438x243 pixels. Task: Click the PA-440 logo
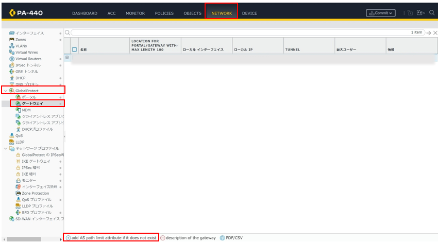(x=26, y=13)
